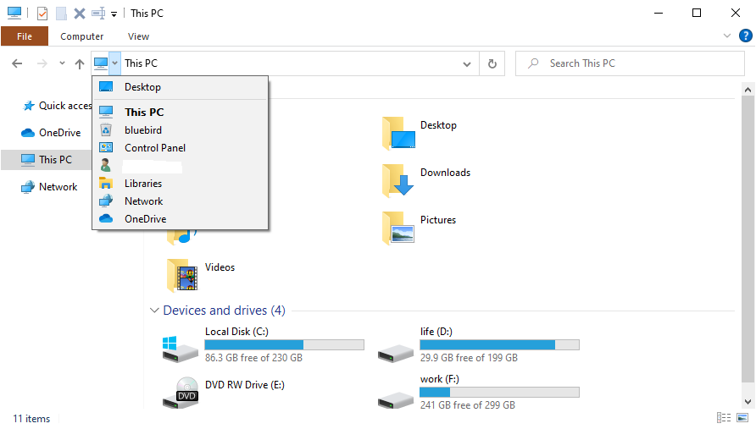Open Quick access in navigation pane

pyautogui.click(x=57, y=106)
